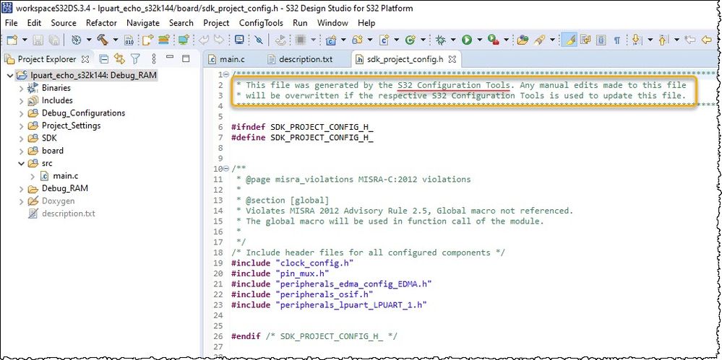Open the Navigate menu
The width and height of the screenshot is (722, 360).
click(x=143, y=23)
